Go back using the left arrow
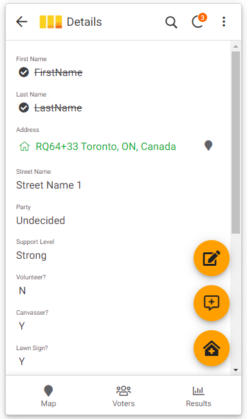This screenshot has width=247, height=419. point(22,22)
